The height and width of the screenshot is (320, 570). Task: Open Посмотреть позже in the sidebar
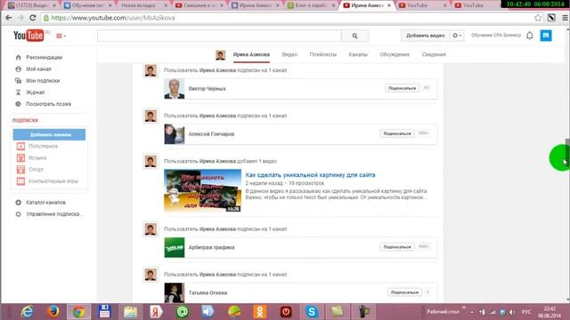coord(49,104)
